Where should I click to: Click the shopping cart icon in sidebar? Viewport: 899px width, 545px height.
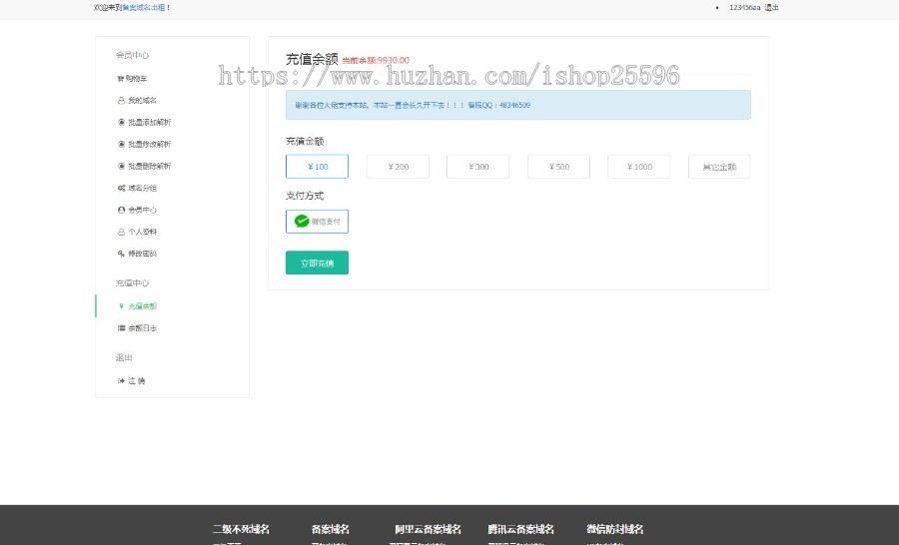click(121, 79)
